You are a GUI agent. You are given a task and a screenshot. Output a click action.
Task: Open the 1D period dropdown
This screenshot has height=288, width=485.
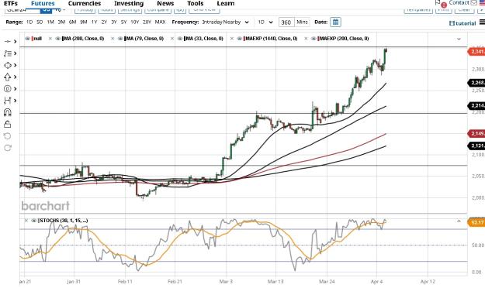265,22
